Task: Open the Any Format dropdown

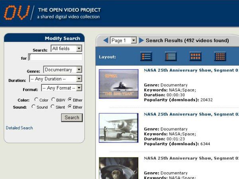Action: pos(62,88)
